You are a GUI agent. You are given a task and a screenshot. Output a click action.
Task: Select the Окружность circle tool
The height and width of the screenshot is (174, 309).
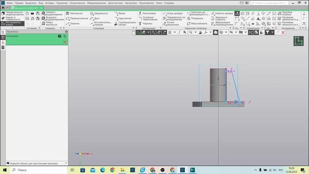99,14
